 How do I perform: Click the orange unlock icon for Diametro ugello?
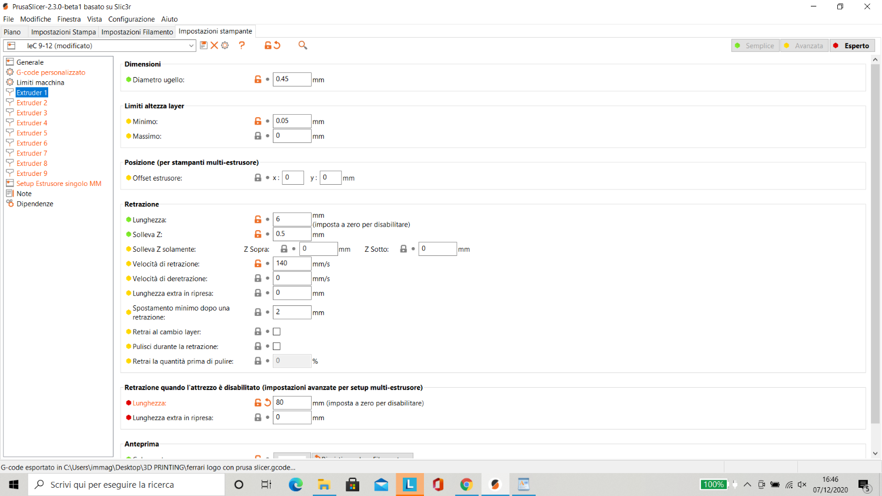pyautogui.click(x=258, y=79)
